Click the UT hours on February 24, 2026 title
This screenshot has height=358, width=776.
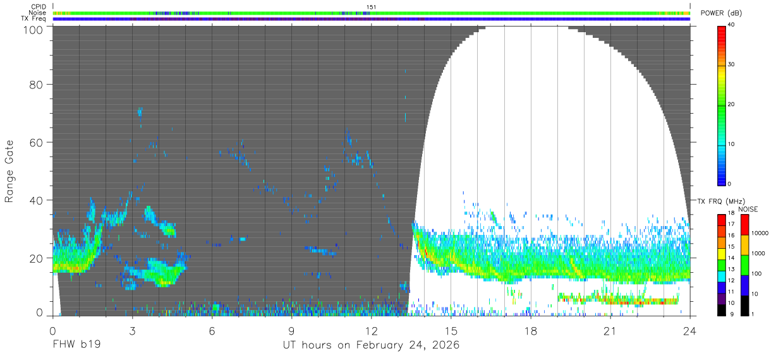click(371, 345)
